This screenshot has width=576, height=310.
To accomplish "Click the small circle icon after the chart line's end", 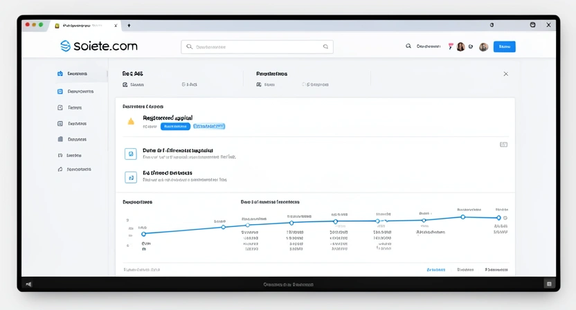I will [x=505, y=218].
